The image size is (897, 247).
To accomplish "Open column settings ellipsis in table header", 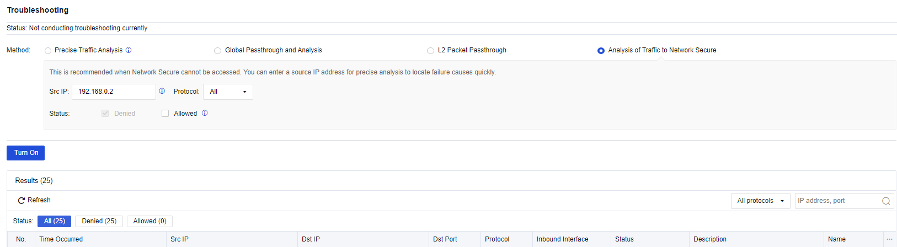I will click(x=889, y=239).
